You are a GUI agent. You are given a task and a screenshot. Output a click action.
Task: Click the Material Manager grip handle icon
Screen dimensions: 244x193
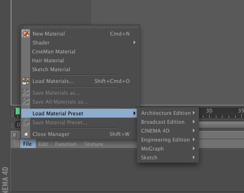coord(16,144)
